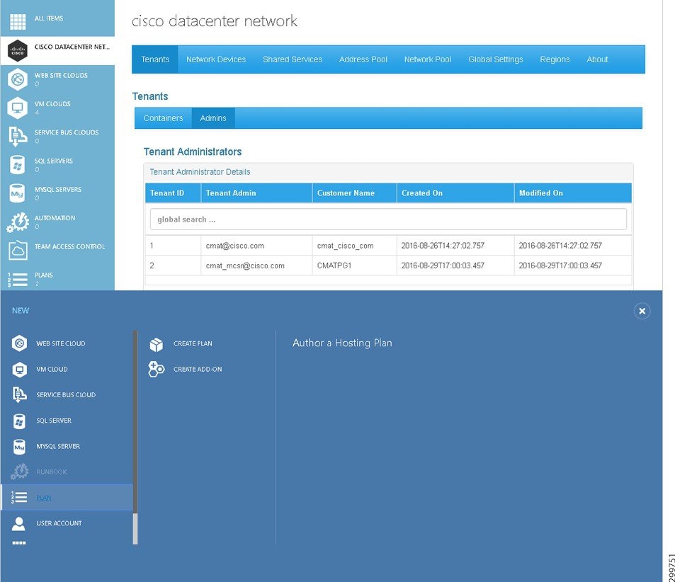Select tenant admin cmat_mcsr@cisco.com
Screen dimensions: 675x582
(x=245, y=266)
